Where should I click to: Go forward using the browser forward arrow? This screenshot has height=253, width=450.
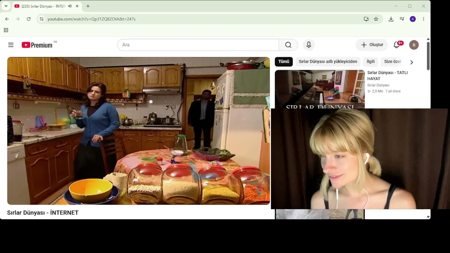(x=18, y=19)
